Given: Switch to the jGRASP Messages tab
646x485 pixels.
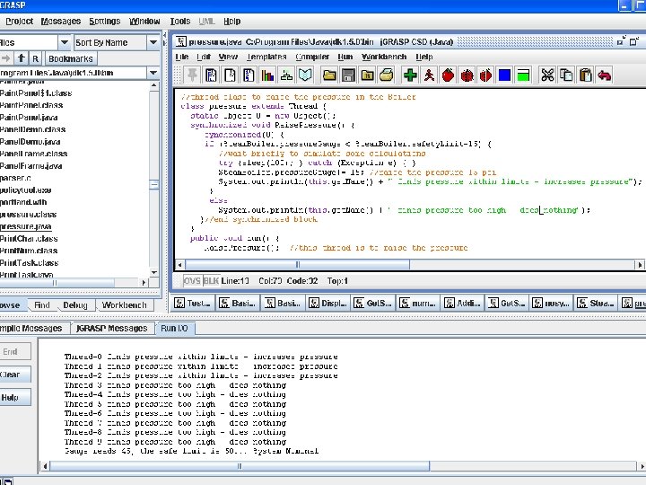Looking at the screenshot, I should coord(111,329).
